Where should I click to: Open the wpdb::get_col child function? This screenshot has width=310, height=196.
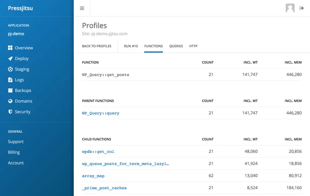98,151
